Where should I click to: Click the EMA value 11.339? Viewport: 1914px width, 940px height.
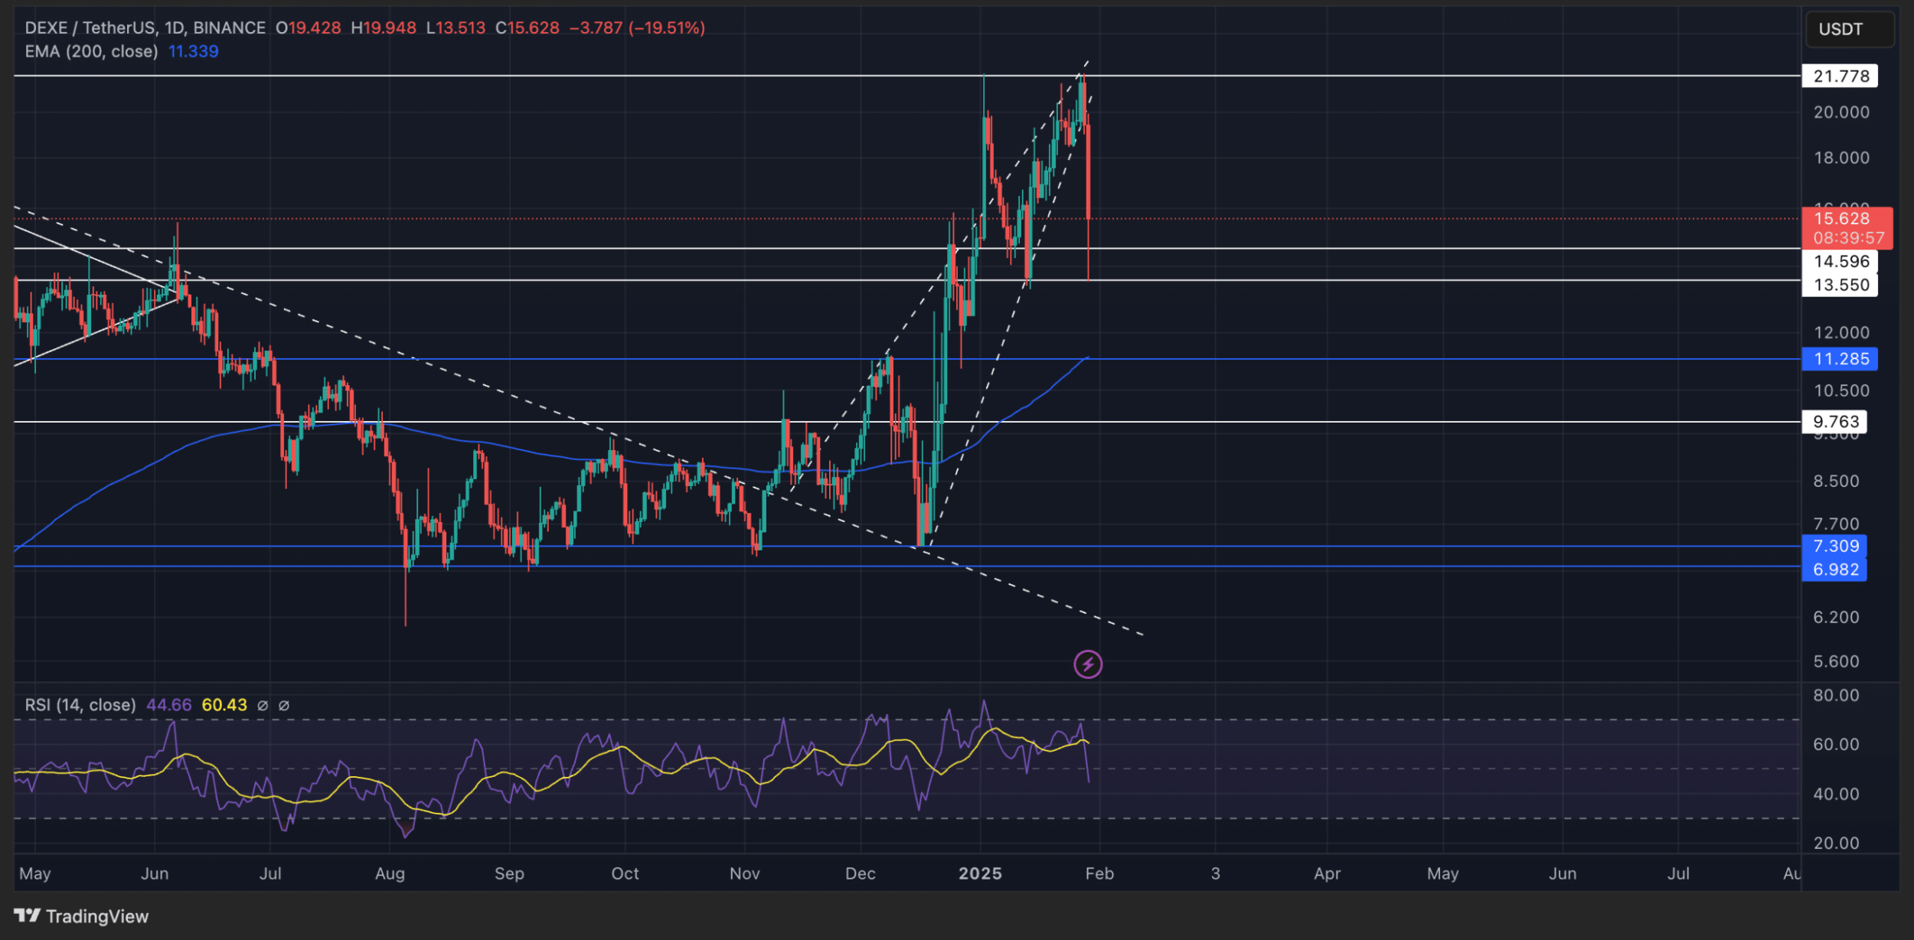[194, 51]
